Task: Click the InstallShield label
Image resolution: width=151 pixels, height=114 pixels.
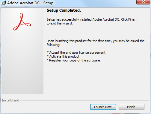Action: tap(10, 100)
